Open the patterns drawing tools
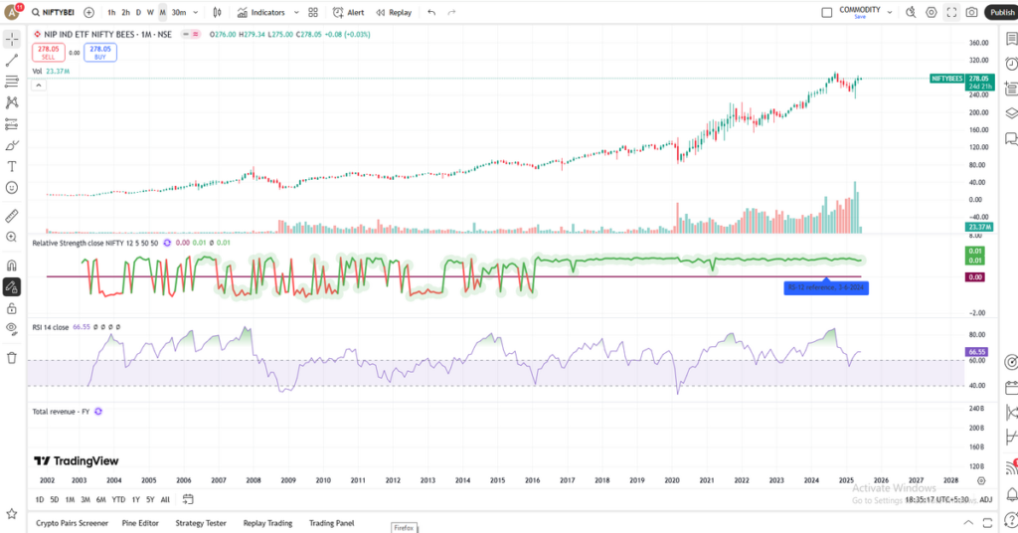The width and height of the screenshot is (1018, 533). click(x=12, y=102)
